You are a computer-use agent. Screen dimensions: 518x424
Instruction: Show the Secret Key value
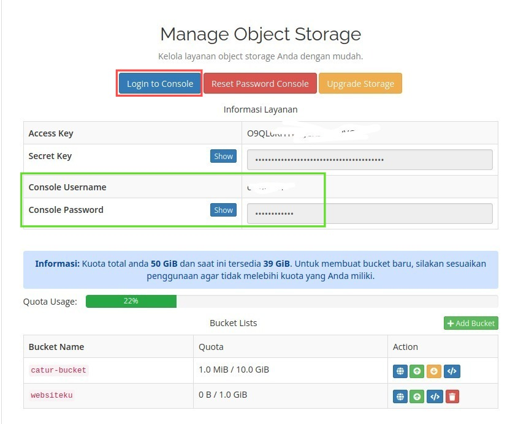click(x=223, y=156)
